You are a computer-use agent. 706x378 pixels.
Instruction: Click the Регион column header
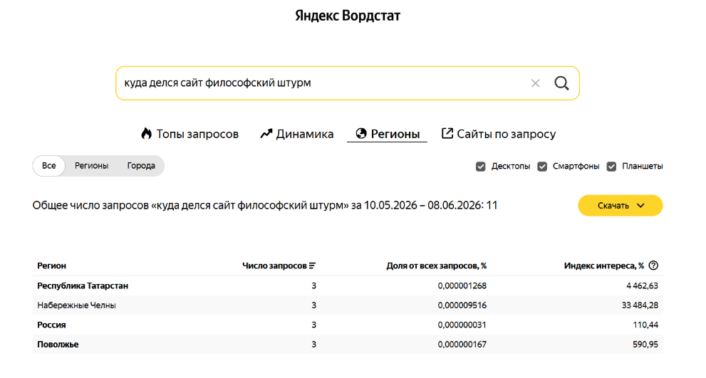[x=52, y=266]
